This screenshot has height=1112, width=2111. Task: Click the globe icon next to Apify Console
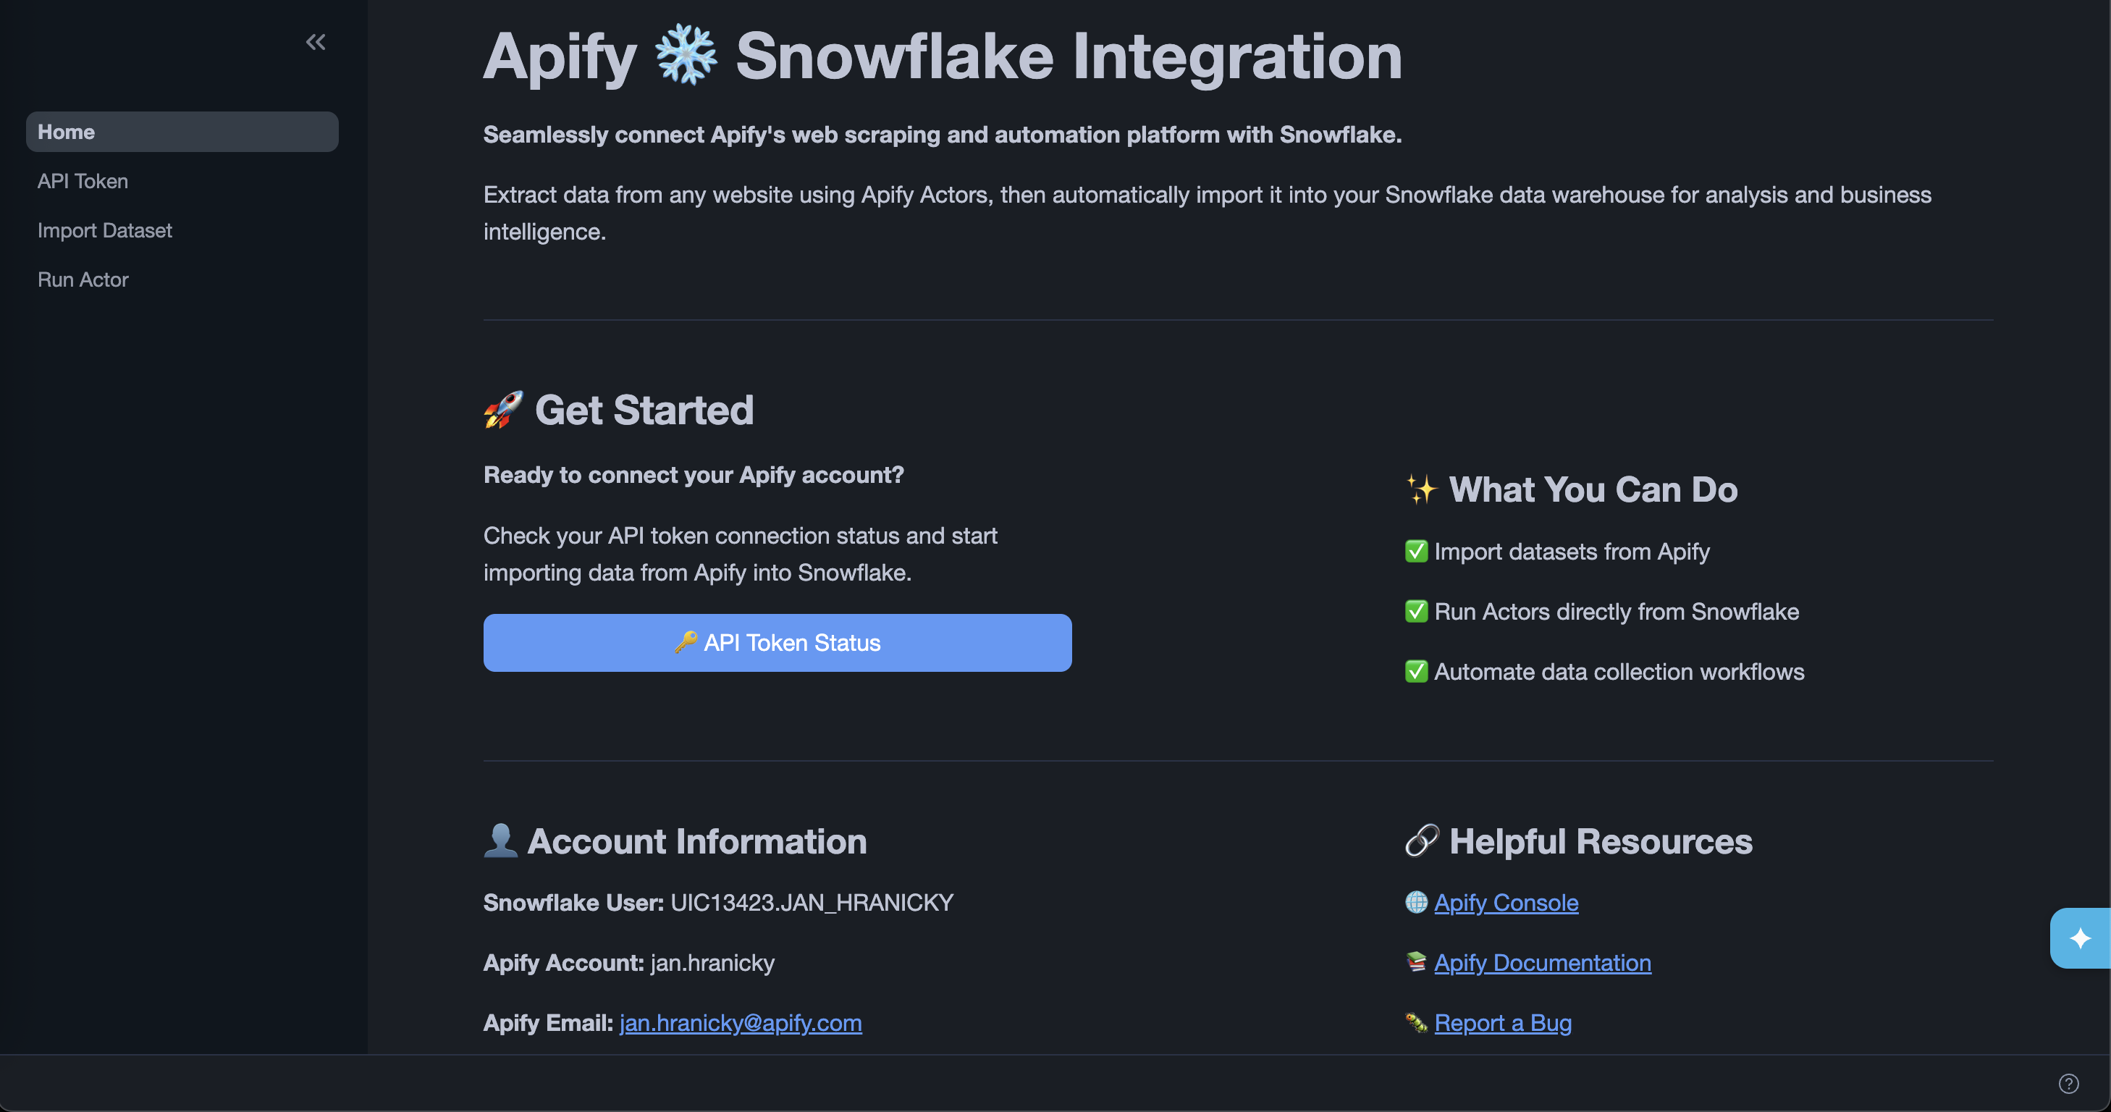pos(1416,902)
